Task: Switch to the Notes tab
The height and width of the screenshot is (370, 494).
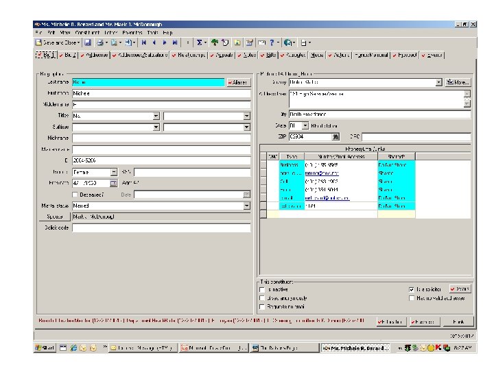Action: [x=247, y=55]
